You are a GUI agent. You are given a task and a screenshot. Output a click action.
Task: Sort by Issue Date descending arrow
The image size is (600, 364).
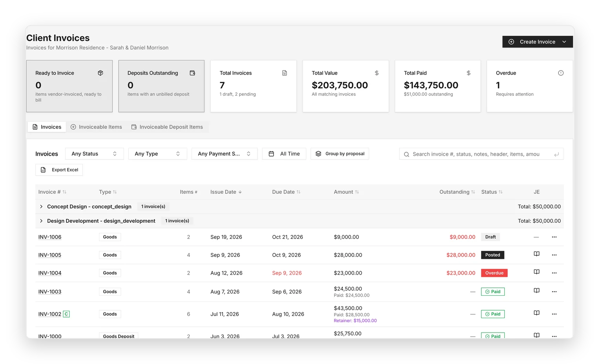(x=240, y=192)
